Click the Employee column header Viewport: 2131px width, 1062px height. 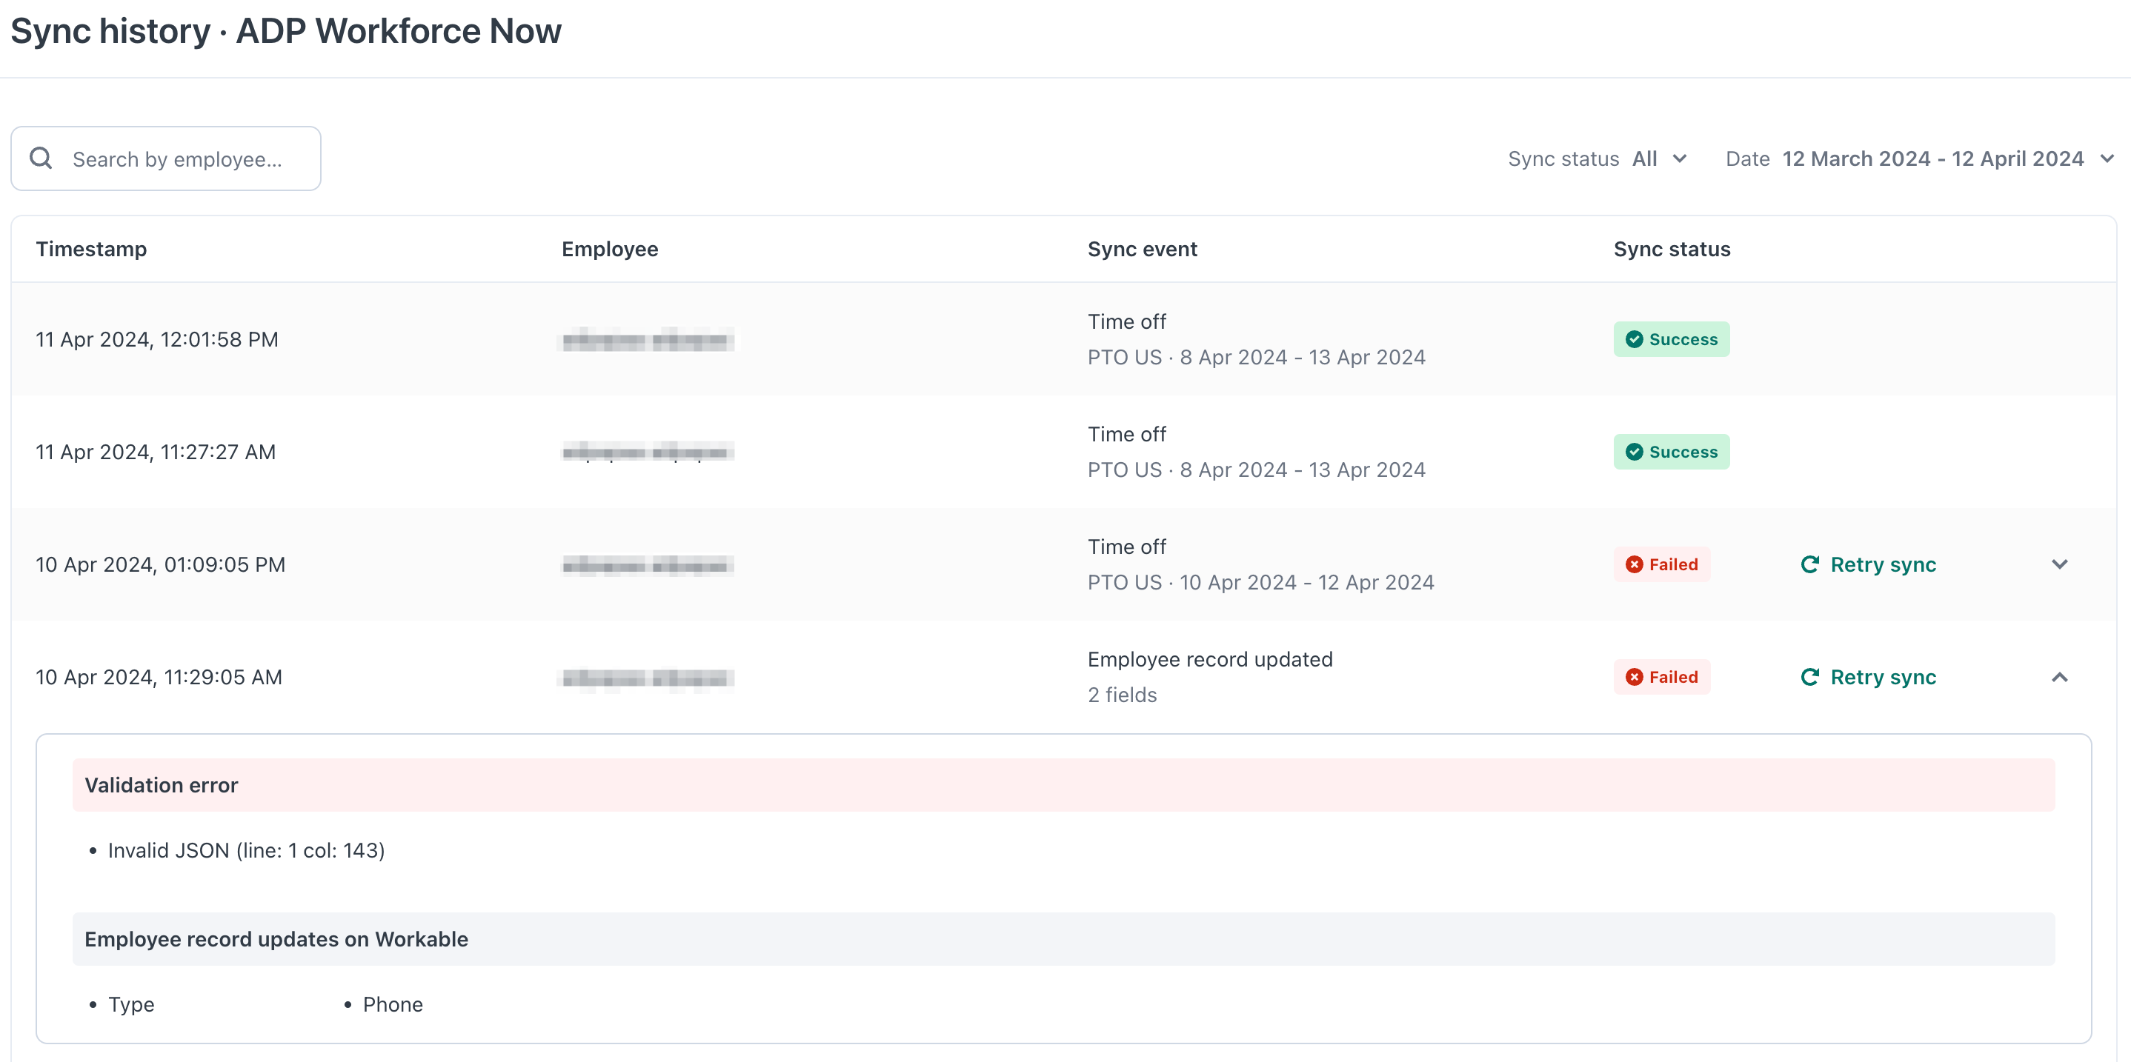click(x=610, y=249)
